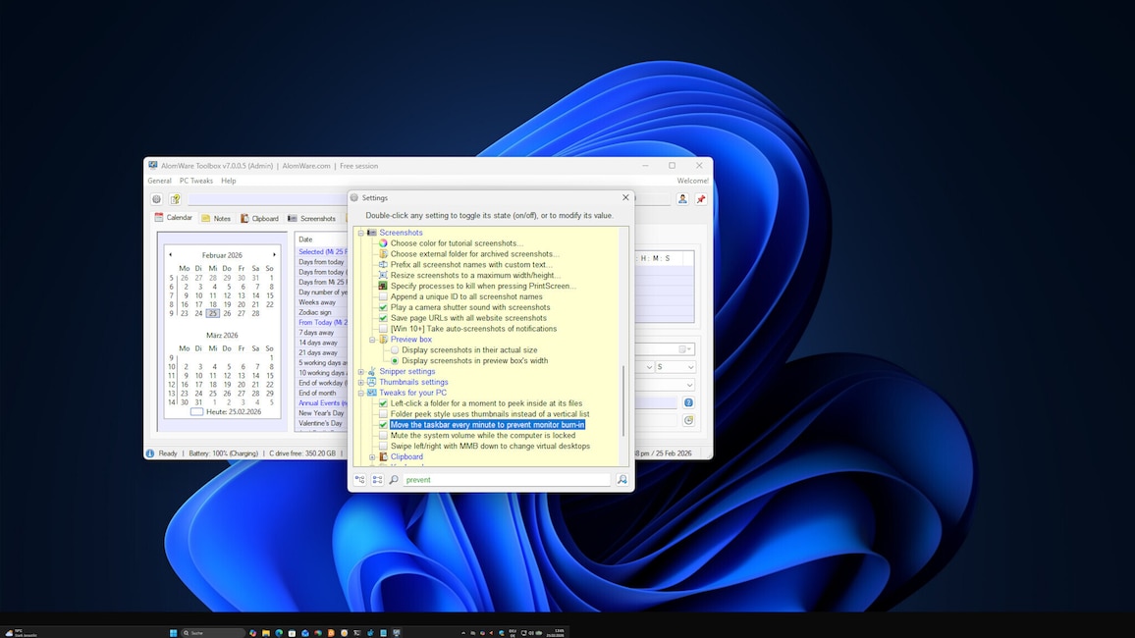Open the S dropdown in Toolbox right panel
Viewport: 1135px width, 638px height.
pos(676,367)
